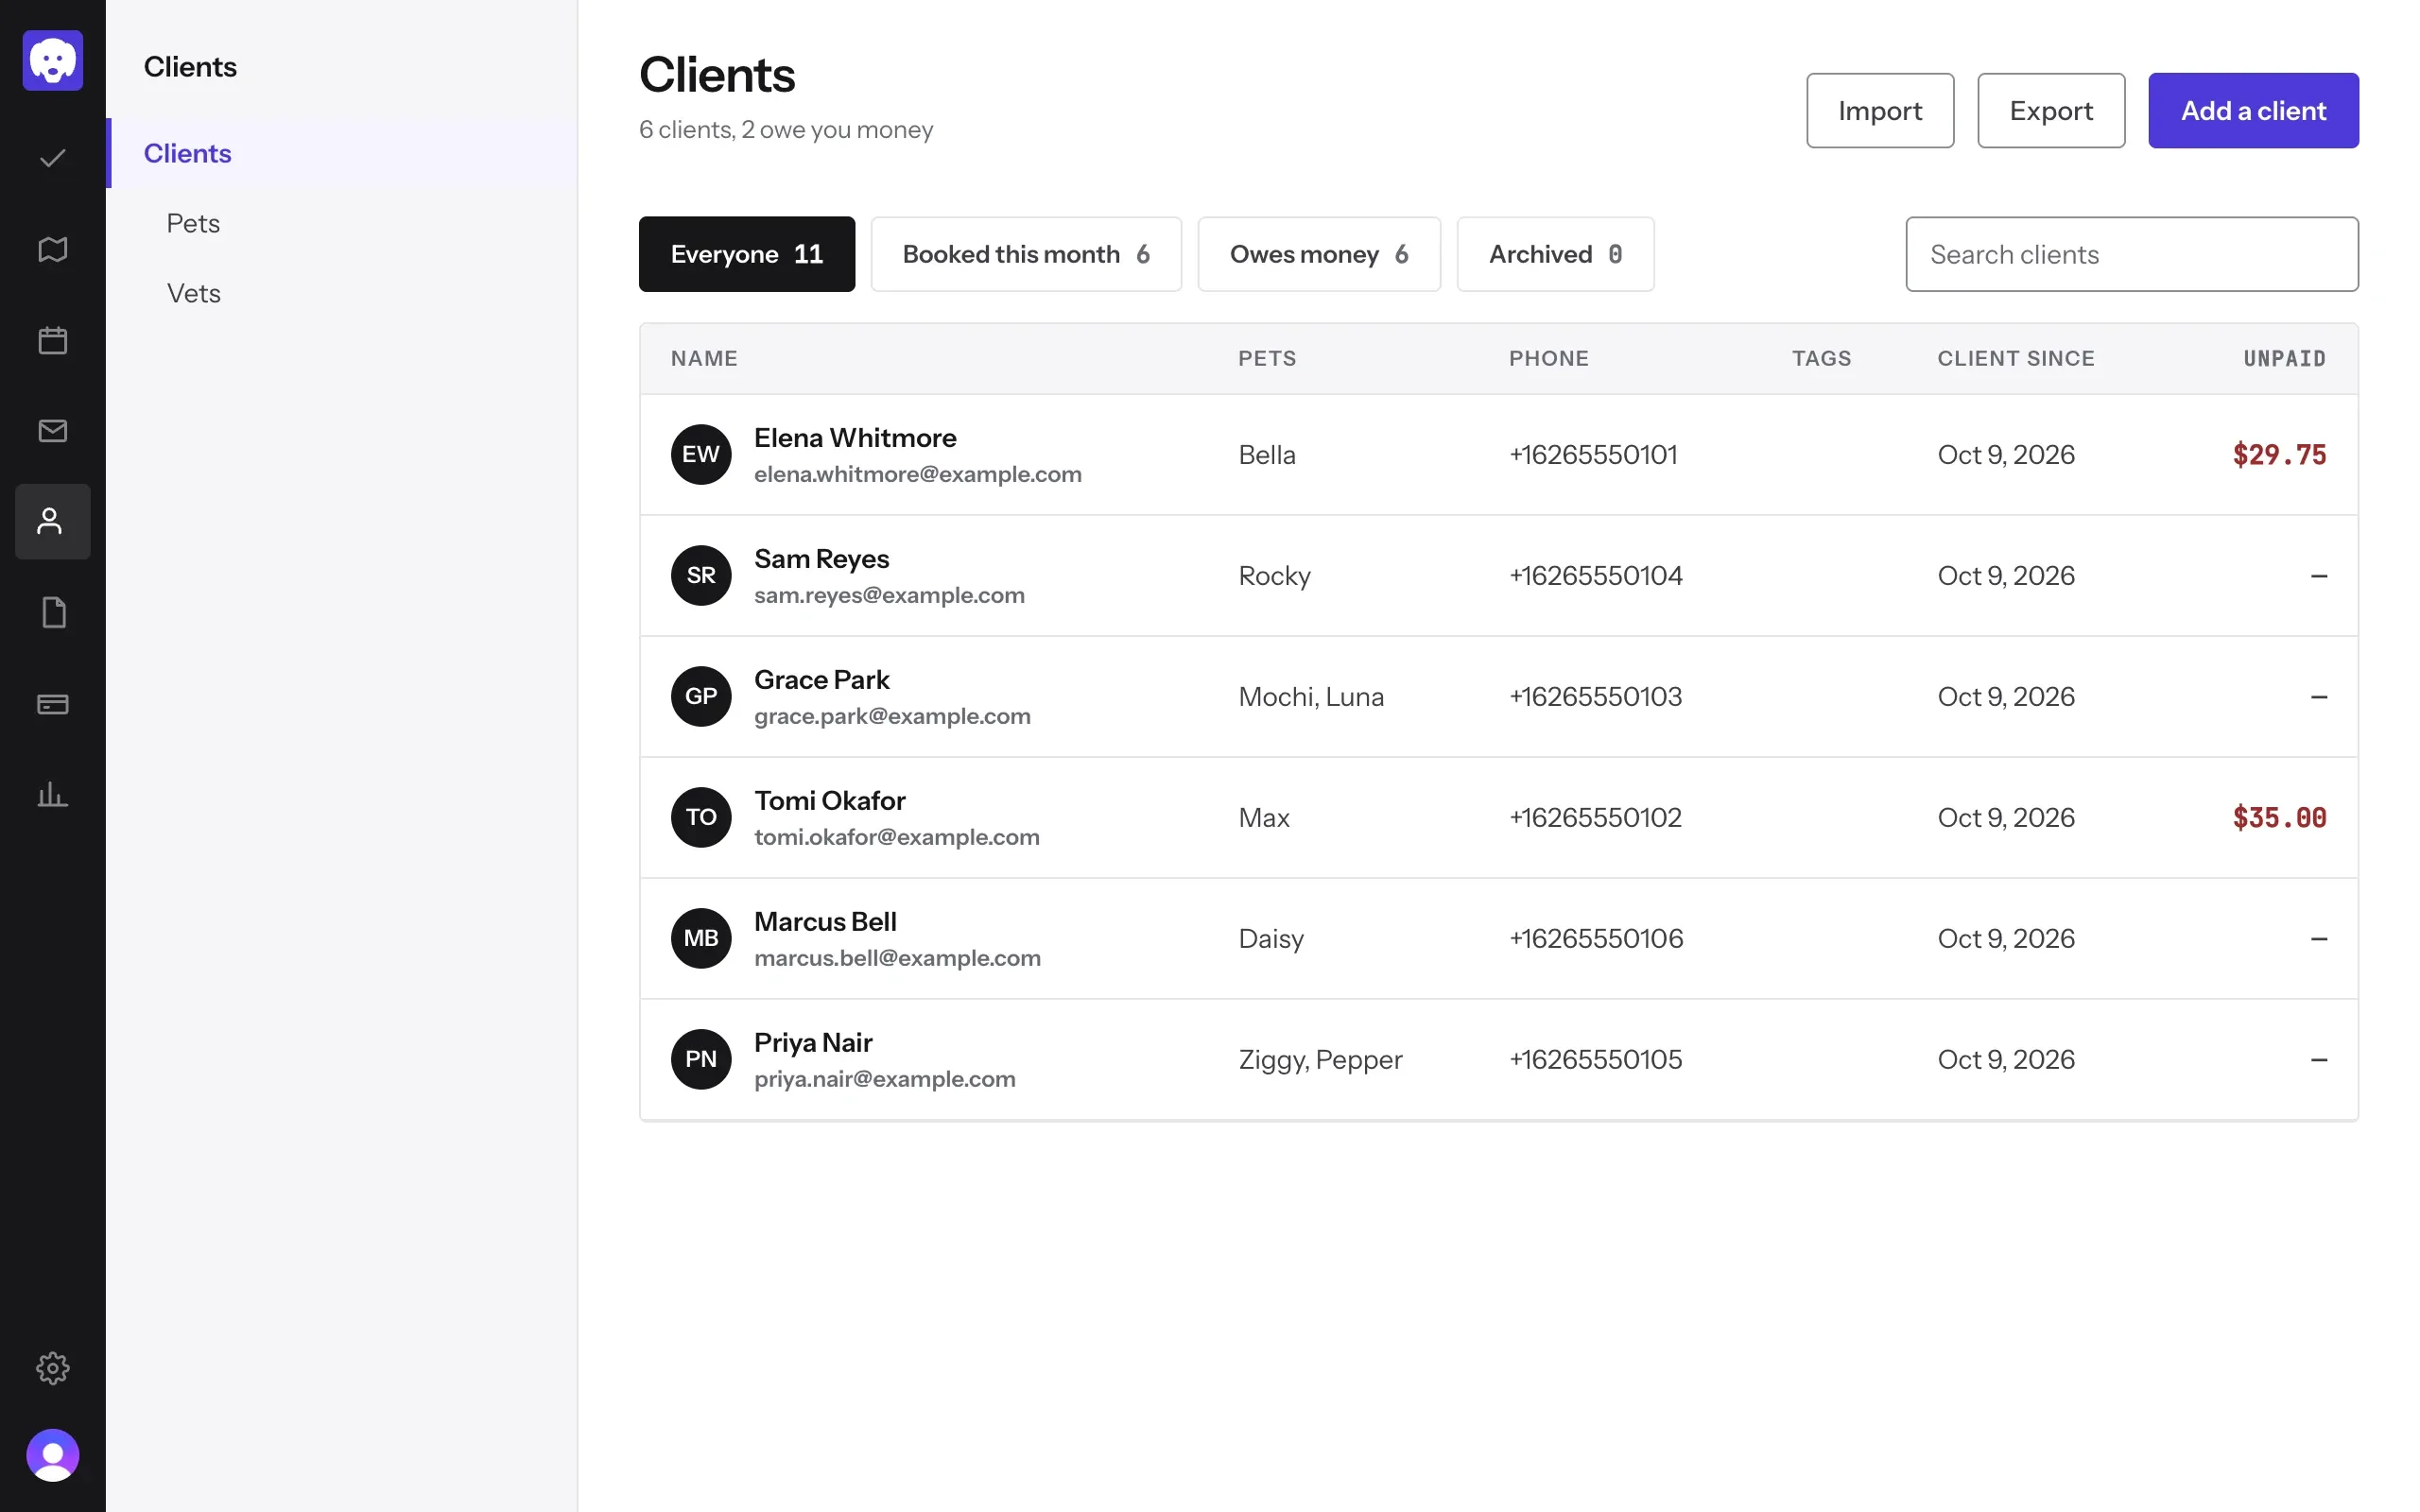Click the TO avatar for Tomi Okafor
The width and height of the screenshot is (2420, 1512).
coord(701,818)
